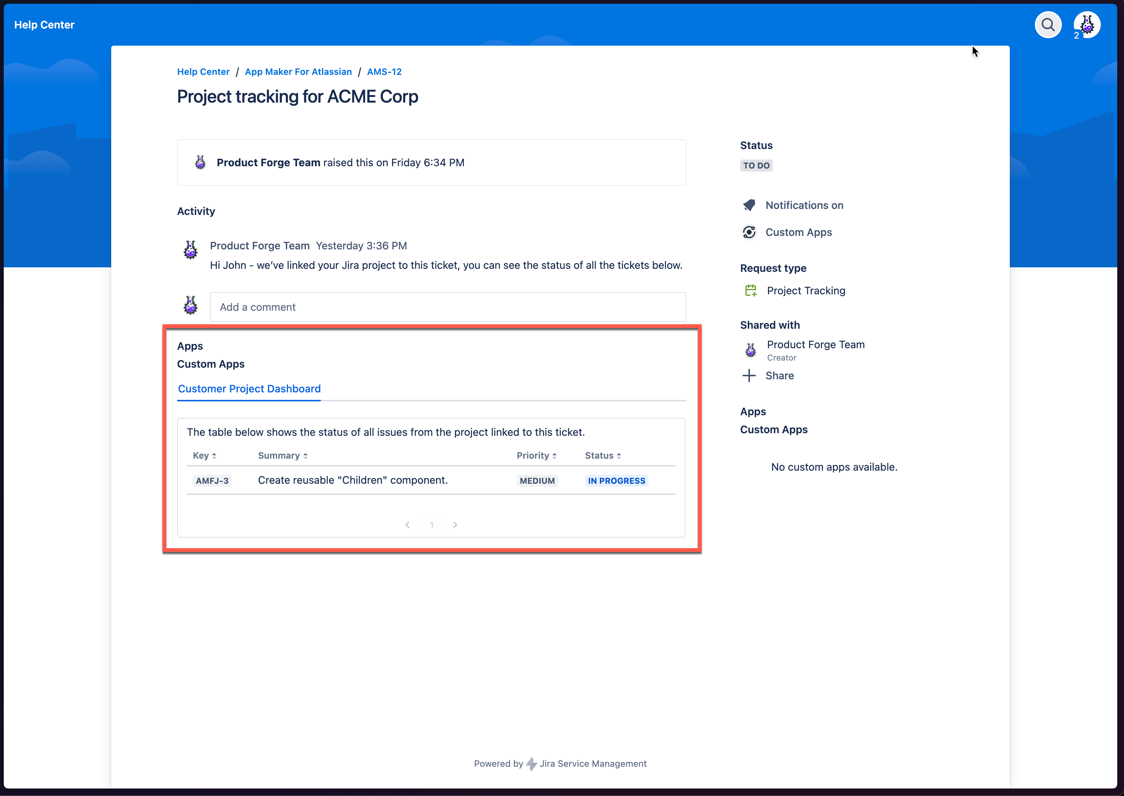The width and height of the screenshot is (1124, 796).
Task: Click the Custom Apps icon in sidebar
Action: tap(748, 233)
